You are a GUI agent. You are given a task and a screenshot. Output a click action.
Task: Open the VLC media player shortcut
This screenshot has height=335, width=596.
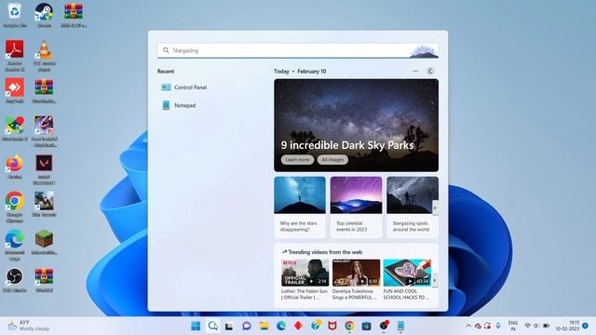coord(44,55)
